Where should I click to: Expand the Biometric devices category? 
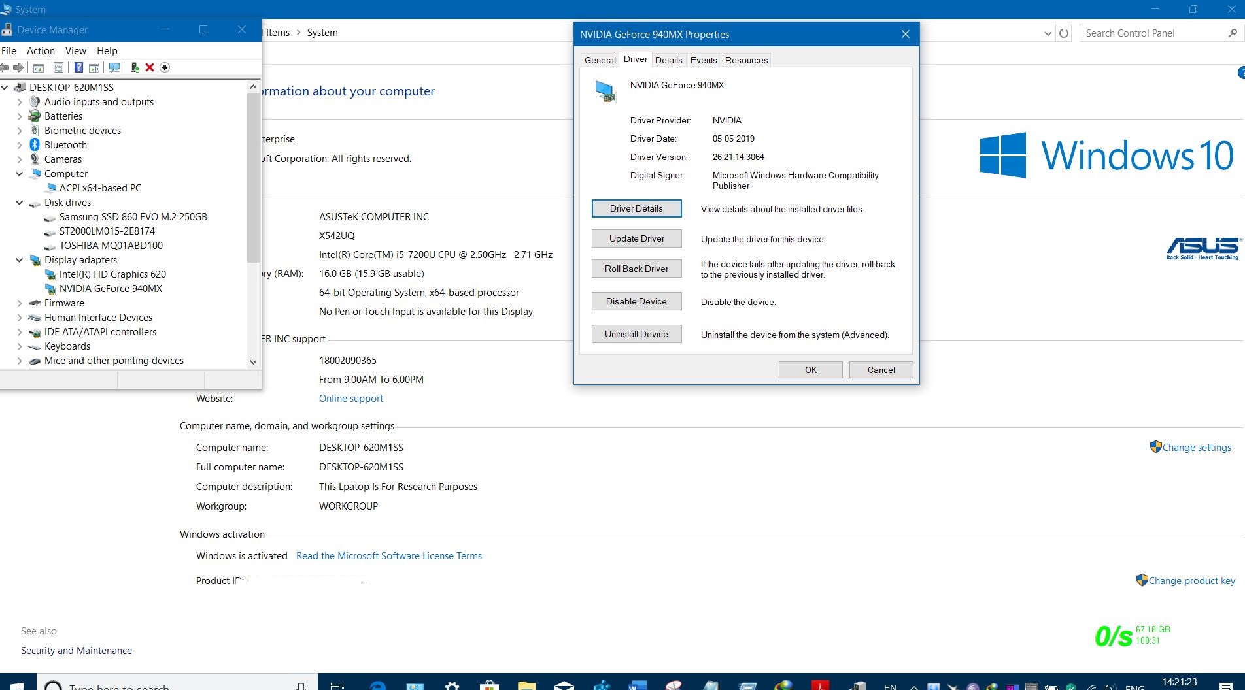pos(19,131)
